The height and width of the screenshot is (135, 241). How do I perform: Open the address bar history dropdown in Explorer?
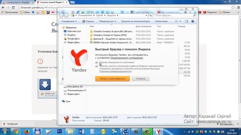click(x=146, y=15)
